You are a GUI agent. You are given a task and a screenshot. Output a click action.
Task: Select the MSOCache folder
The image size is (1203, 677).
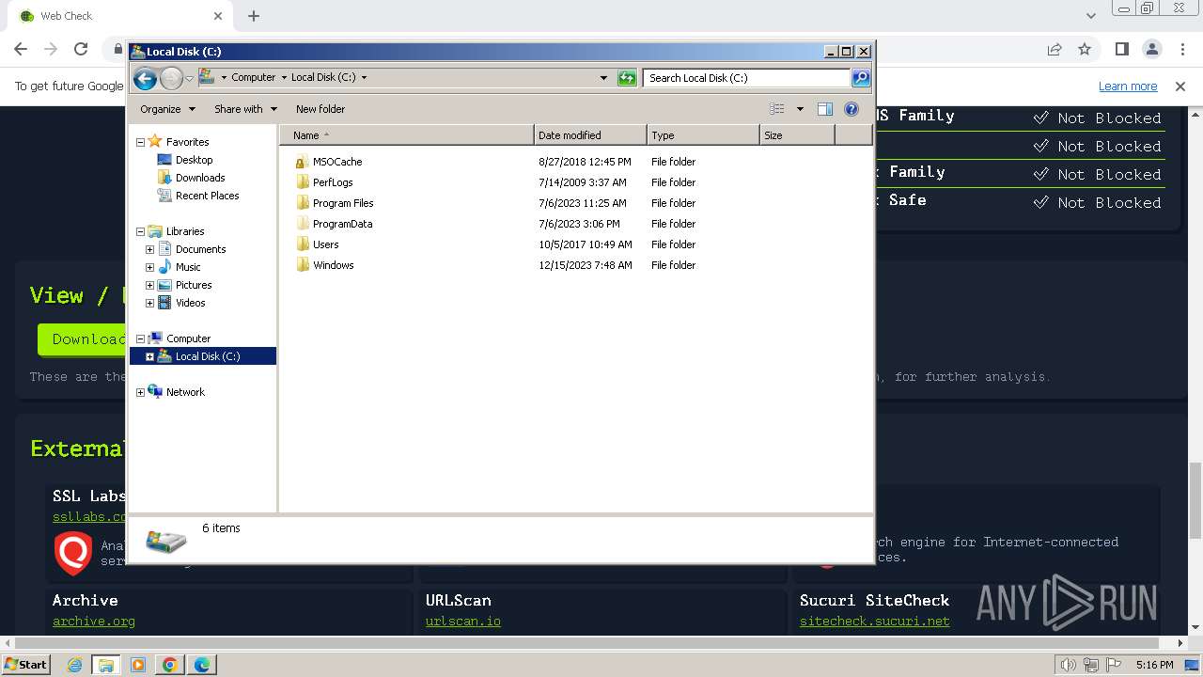pos(336,162)
